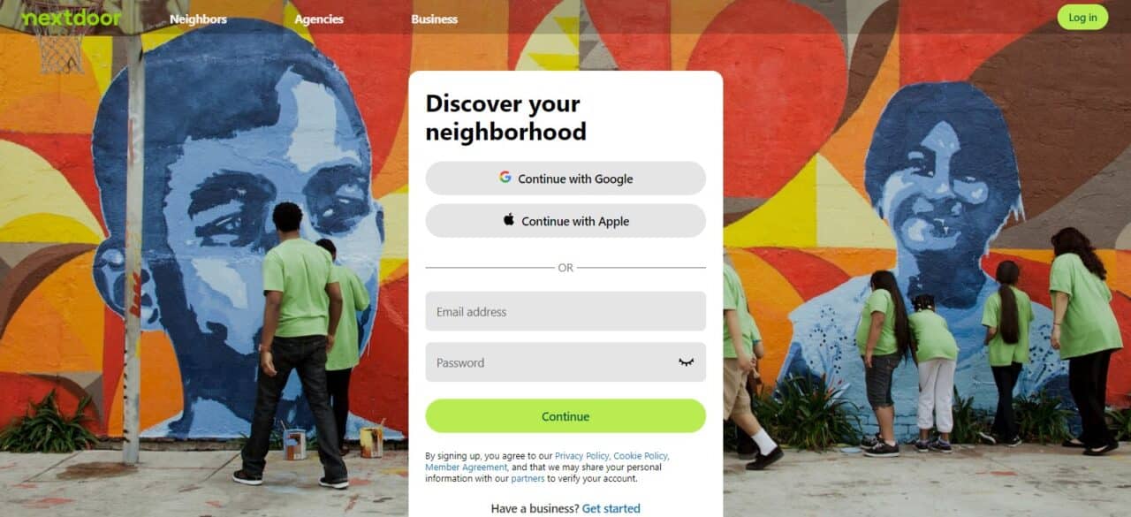Screen dimensions: 1131x517
Task: Open the Privacy Policy link
Action: coord(581,456)
